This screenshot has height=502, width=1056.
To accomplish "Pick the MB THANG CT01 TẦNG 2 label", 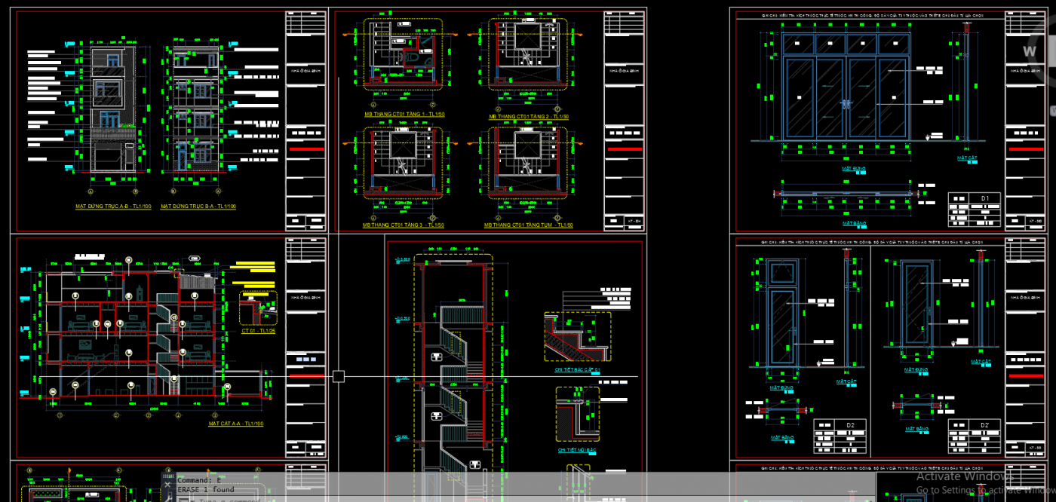I will coord(529,117).
